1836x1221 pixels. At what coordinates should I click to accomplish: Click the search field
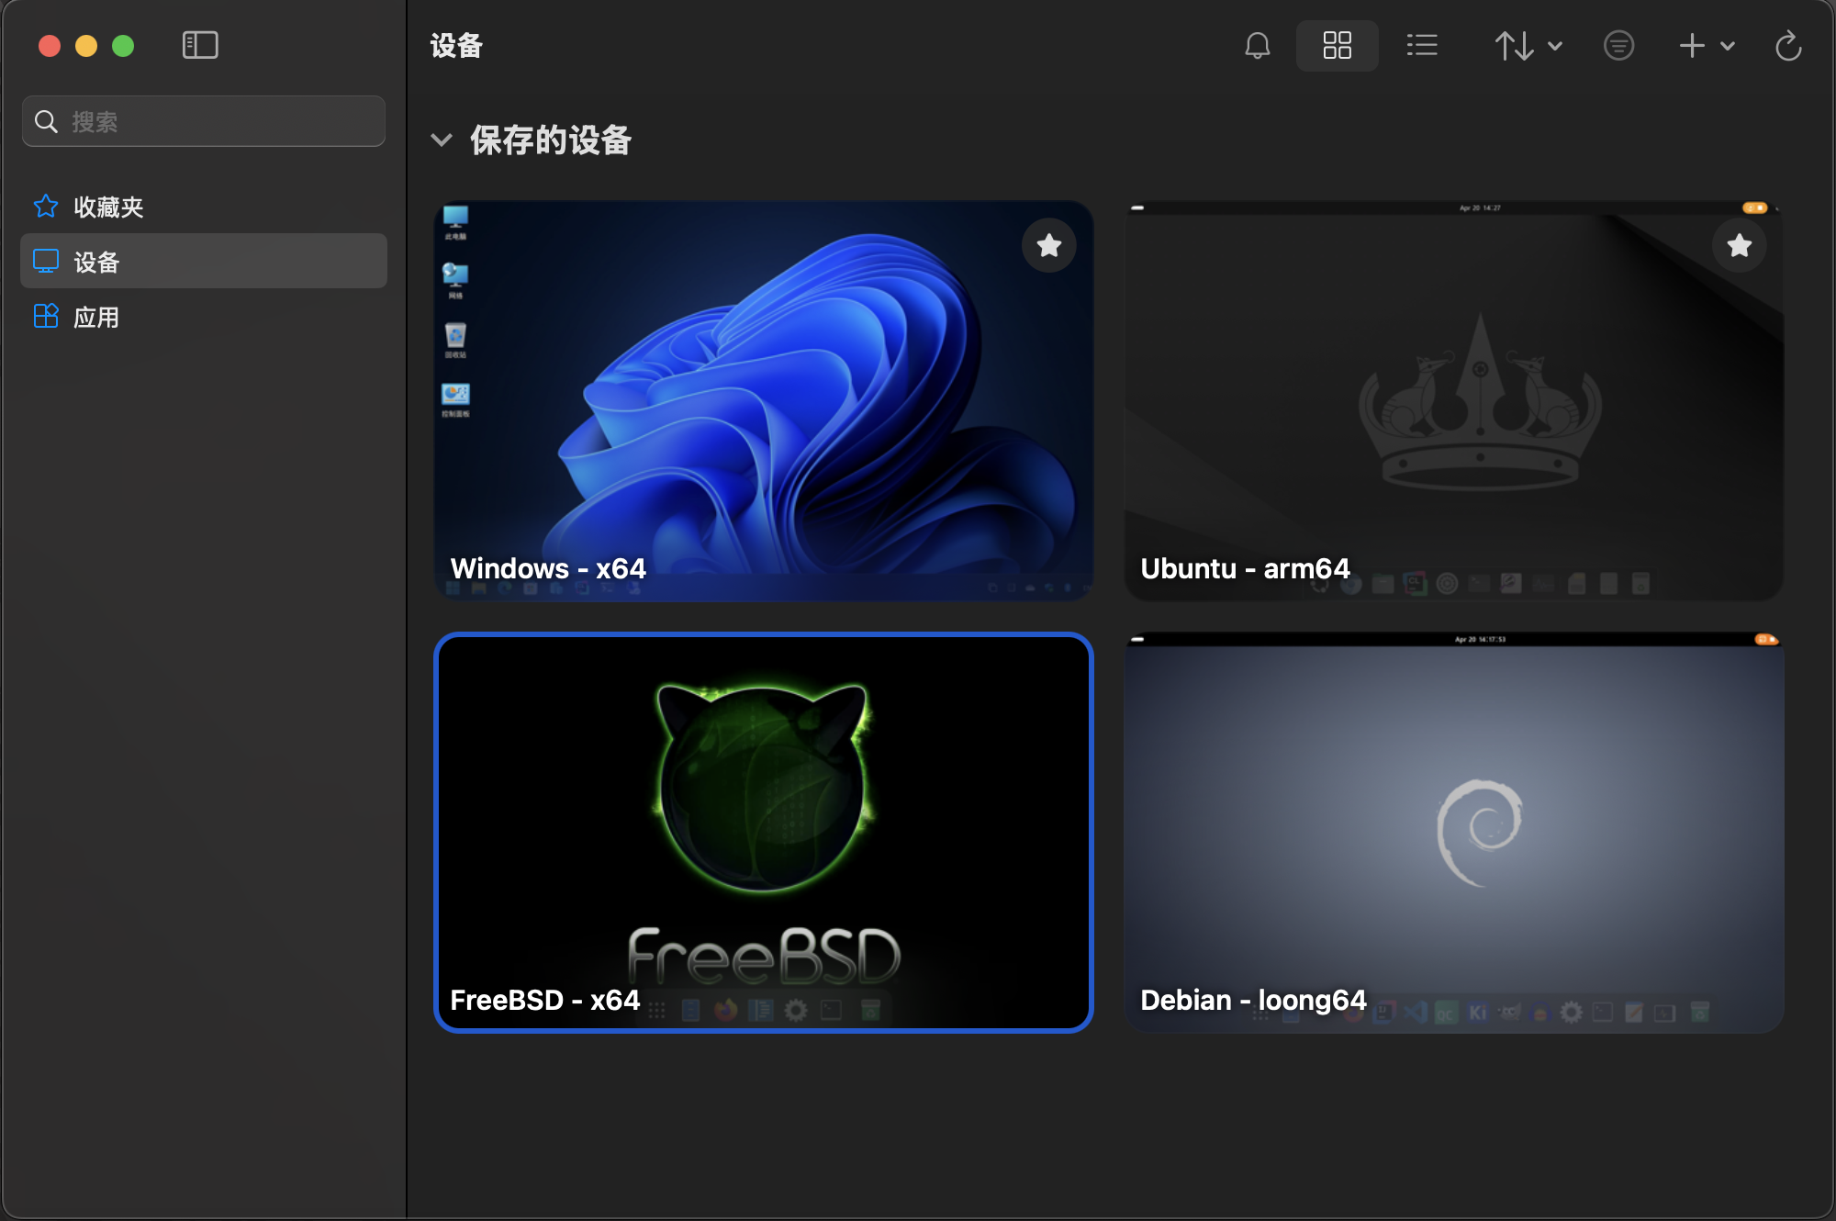(x=204, y=121)
